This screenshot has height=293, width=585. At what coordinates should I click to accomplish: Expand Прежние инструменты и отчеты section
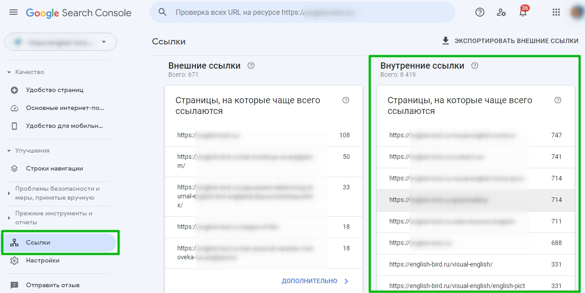click(54, 218)
